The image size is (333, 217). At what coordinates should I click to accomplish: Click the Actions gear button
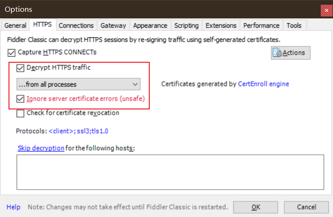tap(290, 52)
